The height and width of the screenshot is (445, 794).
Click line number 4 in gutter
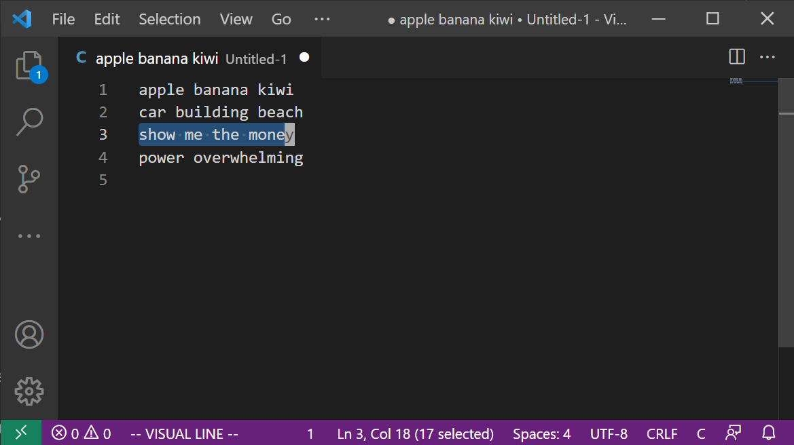pyautogui.click(x=103, y=157)
